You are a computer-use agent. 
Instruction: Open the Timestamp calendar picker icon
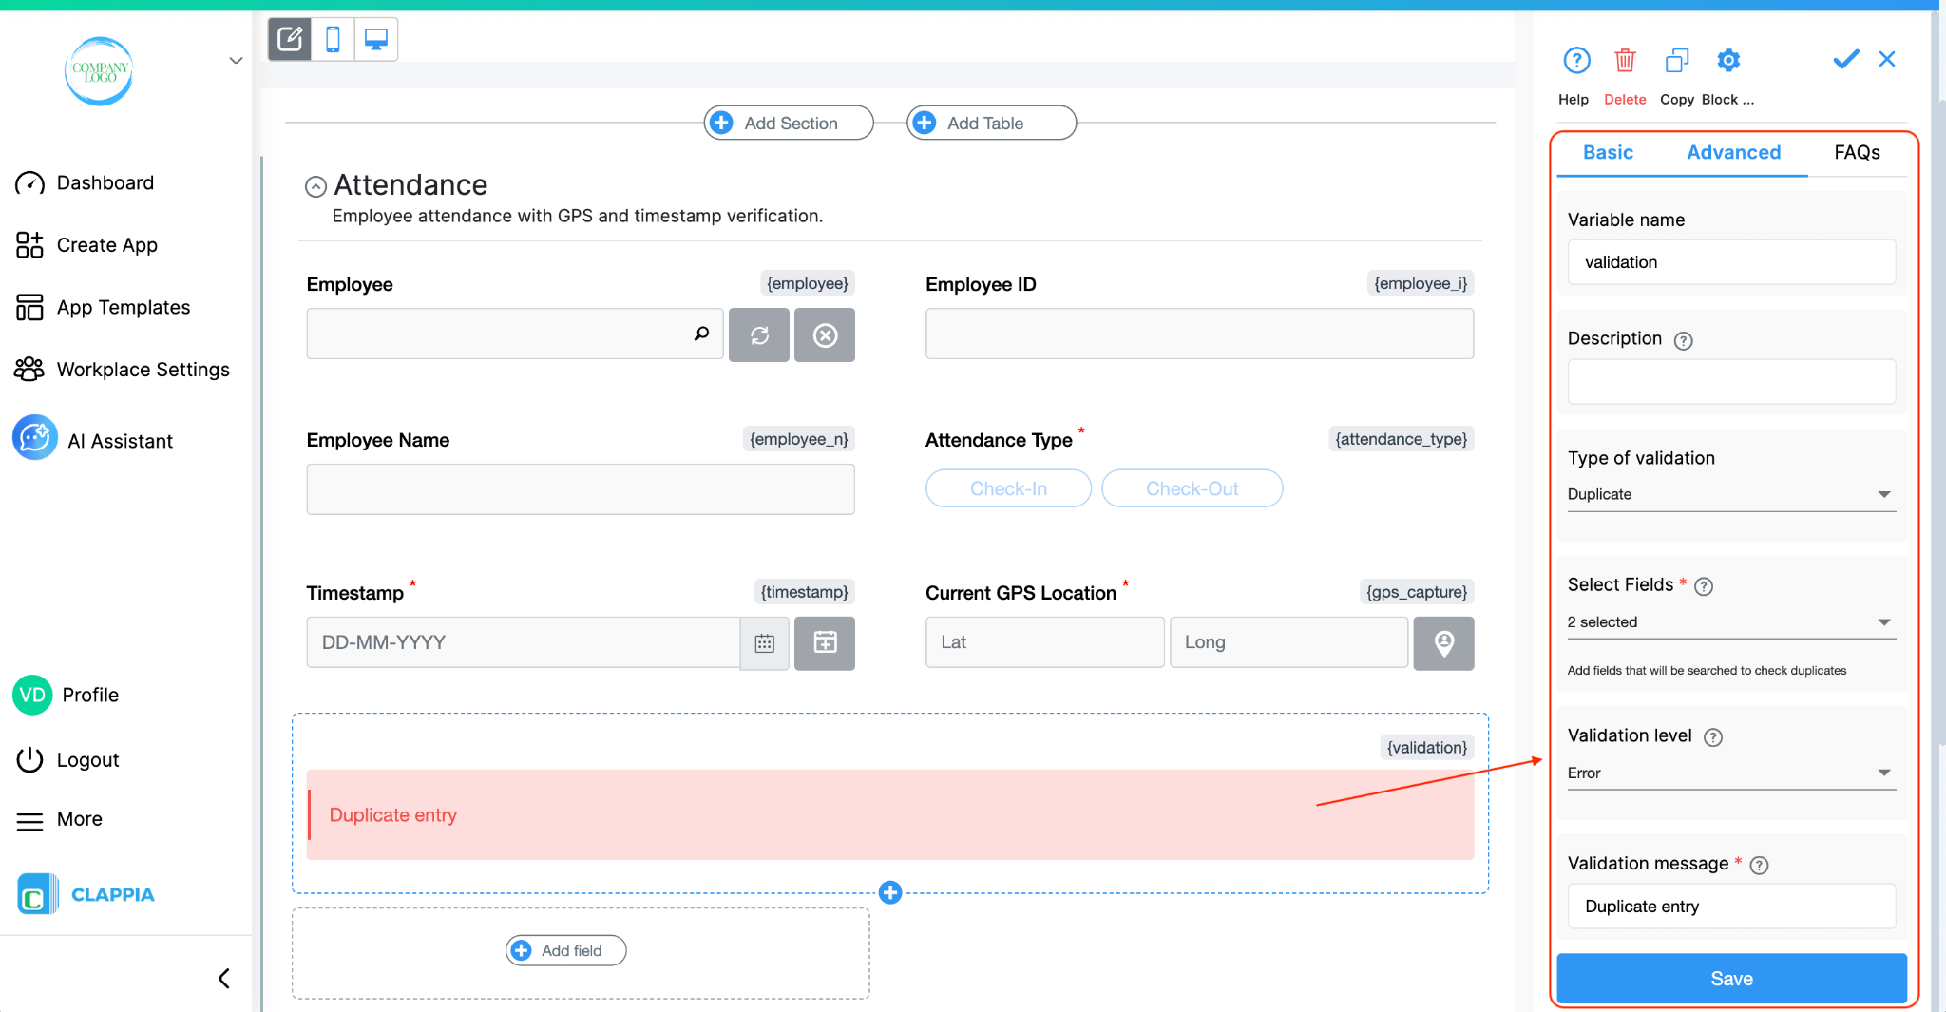tap(764, 642)
